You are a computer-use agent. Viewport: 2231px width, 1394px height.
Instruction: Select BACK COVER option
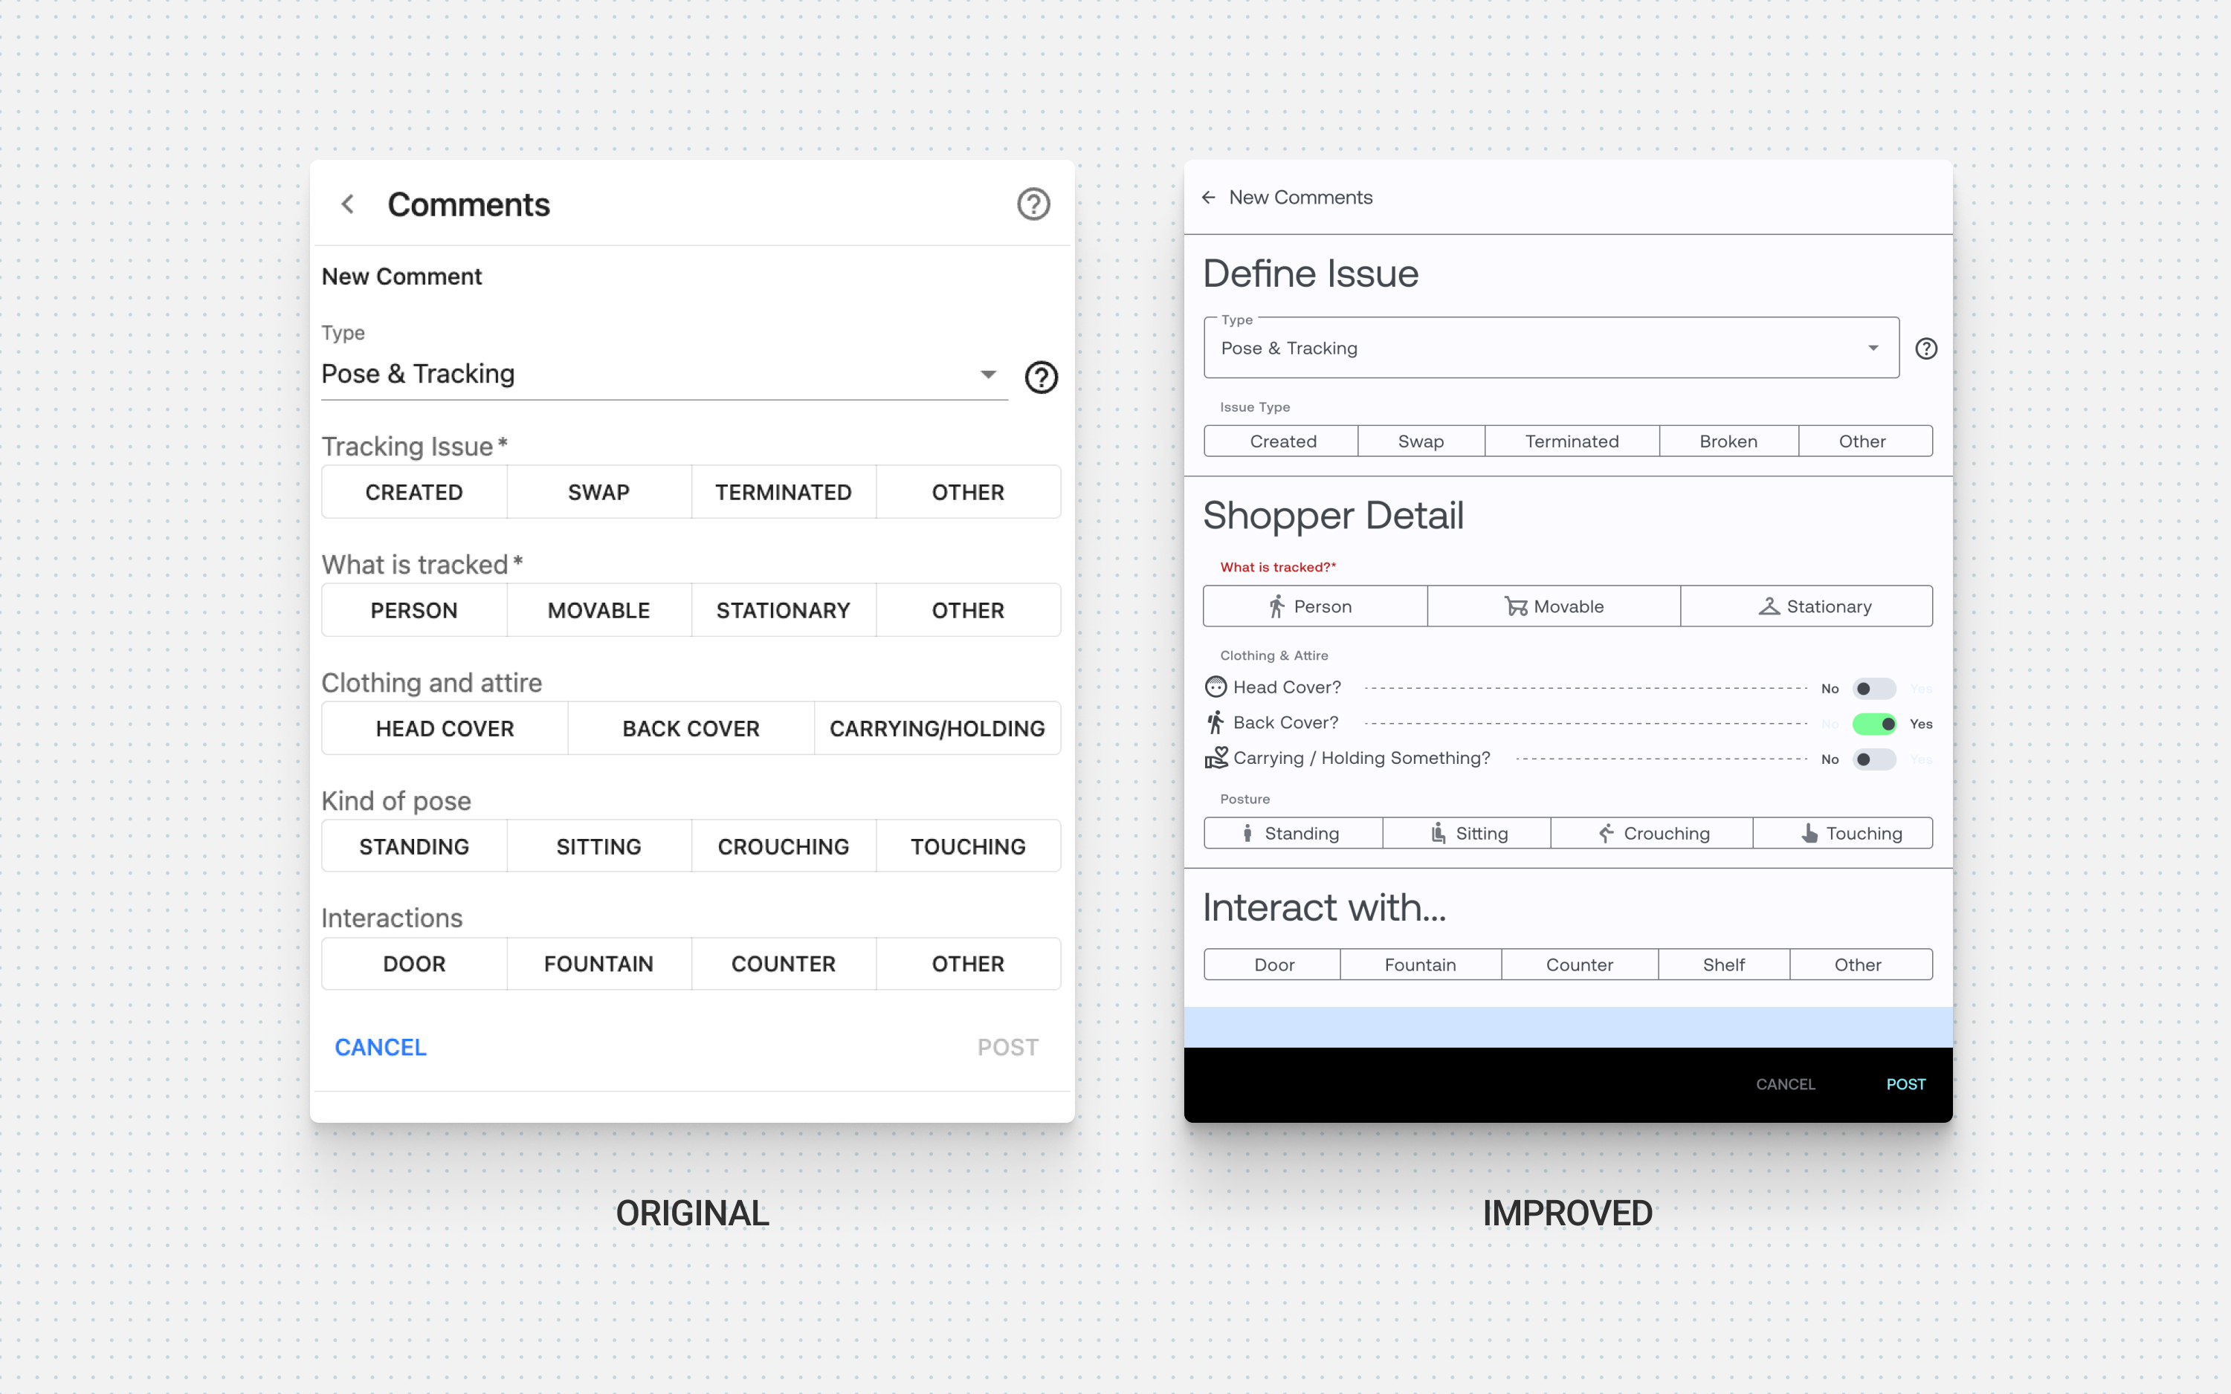click(691, 728)
